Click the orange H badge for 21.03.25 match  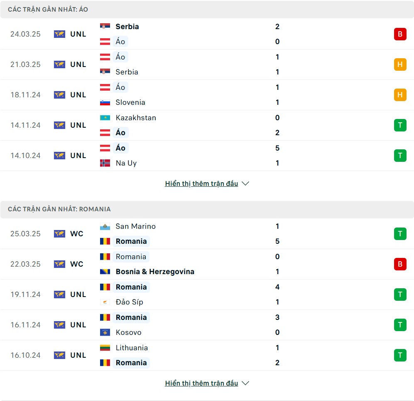coord(400,64)
